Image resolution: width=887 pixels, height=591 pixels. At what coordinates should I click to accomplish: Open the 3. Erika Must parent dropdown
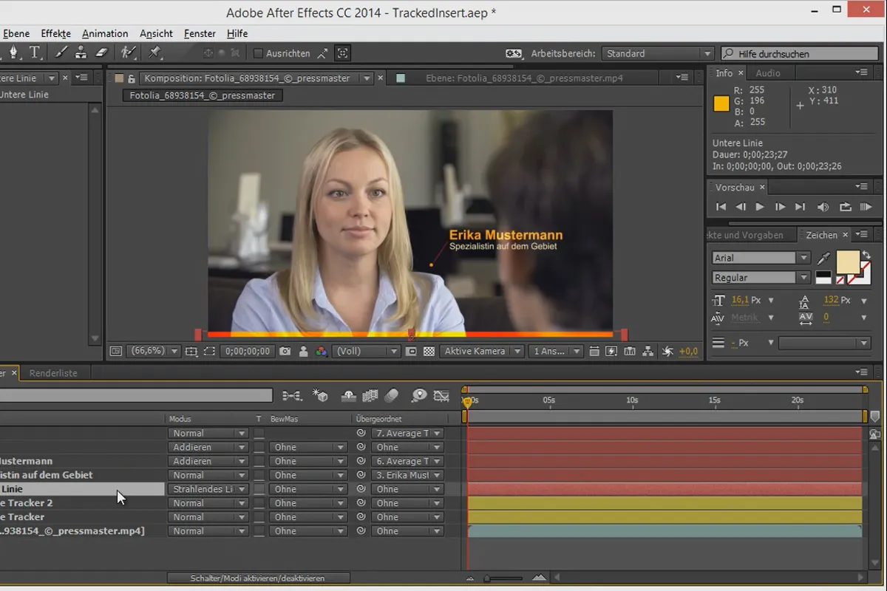tap(407, 475)
